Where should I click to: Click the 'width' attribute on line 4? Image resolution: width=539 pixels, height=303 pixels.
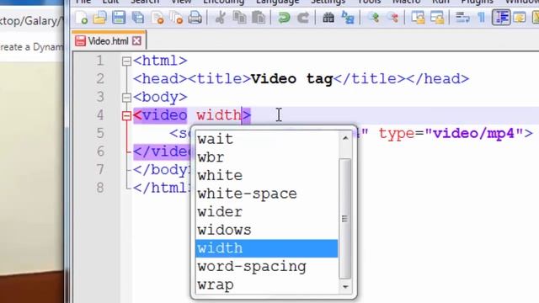[219, 115]
